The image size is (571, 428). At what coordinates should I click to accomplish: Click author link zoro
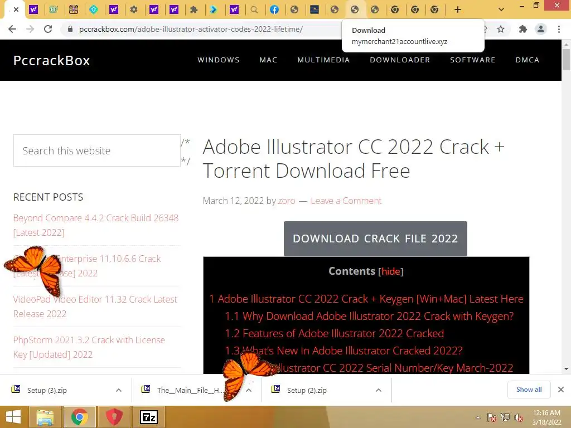[x=287, y=201]
